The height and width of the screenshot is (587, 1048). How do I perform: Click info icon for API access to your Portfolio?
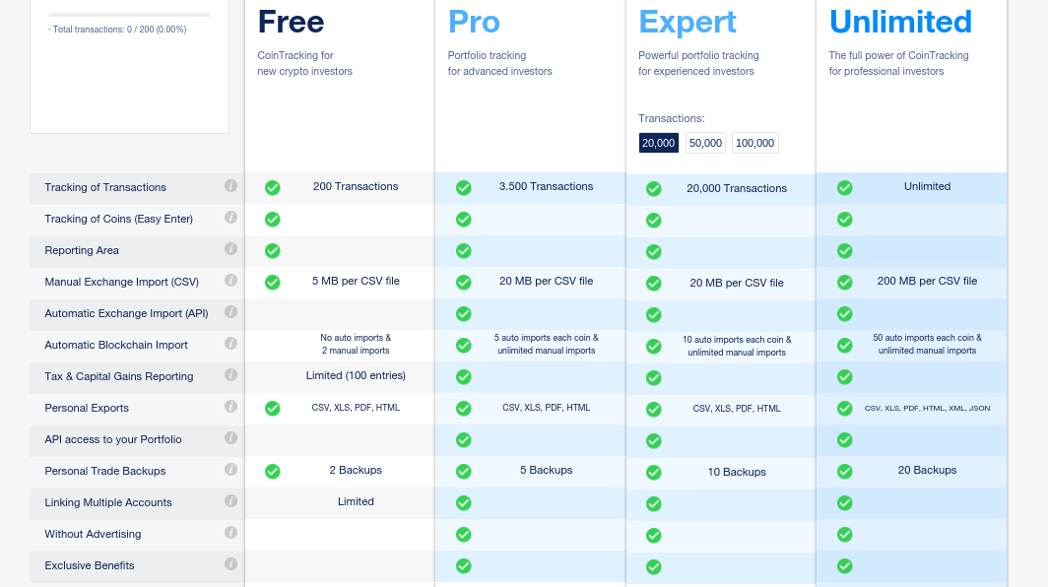(x=230, y=438)
